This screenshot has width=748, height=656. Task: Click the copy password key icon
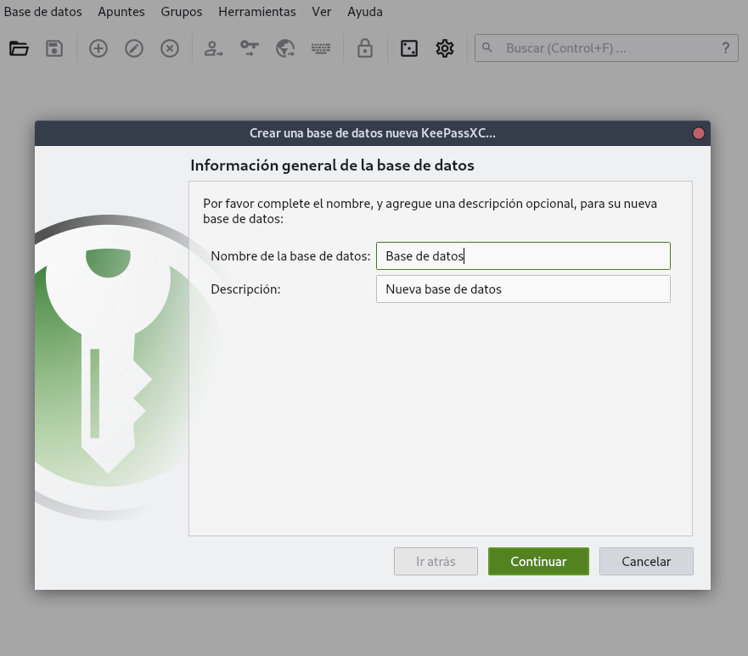coord(249,48)
